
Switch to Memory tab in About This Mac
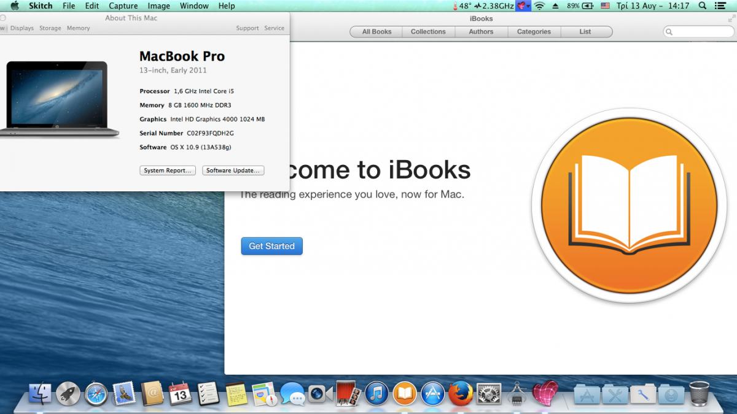click(79, 28)
